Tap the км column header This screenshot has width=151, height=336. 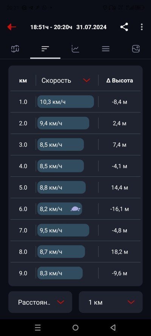coord(23,81)
